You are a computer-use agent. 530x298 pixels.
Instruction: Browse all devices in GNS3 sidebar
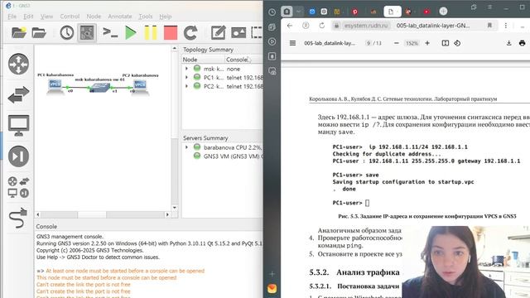click(18, 187)
